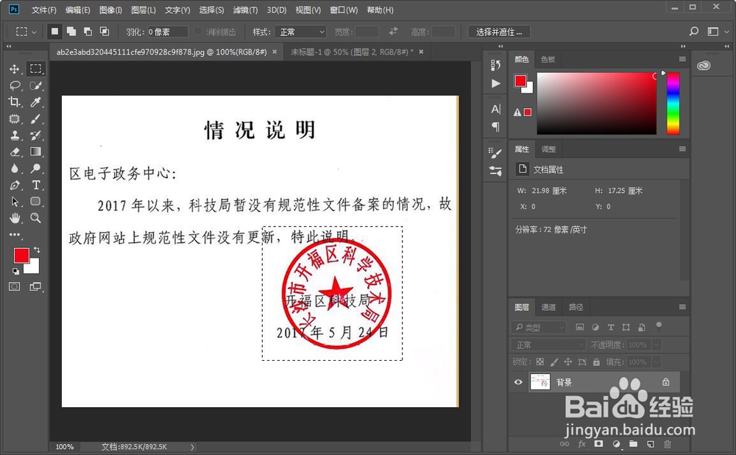Open the blend mode dropdown showing 正常
The width and height of the screenshot is (736, 455).
point(548,345)
